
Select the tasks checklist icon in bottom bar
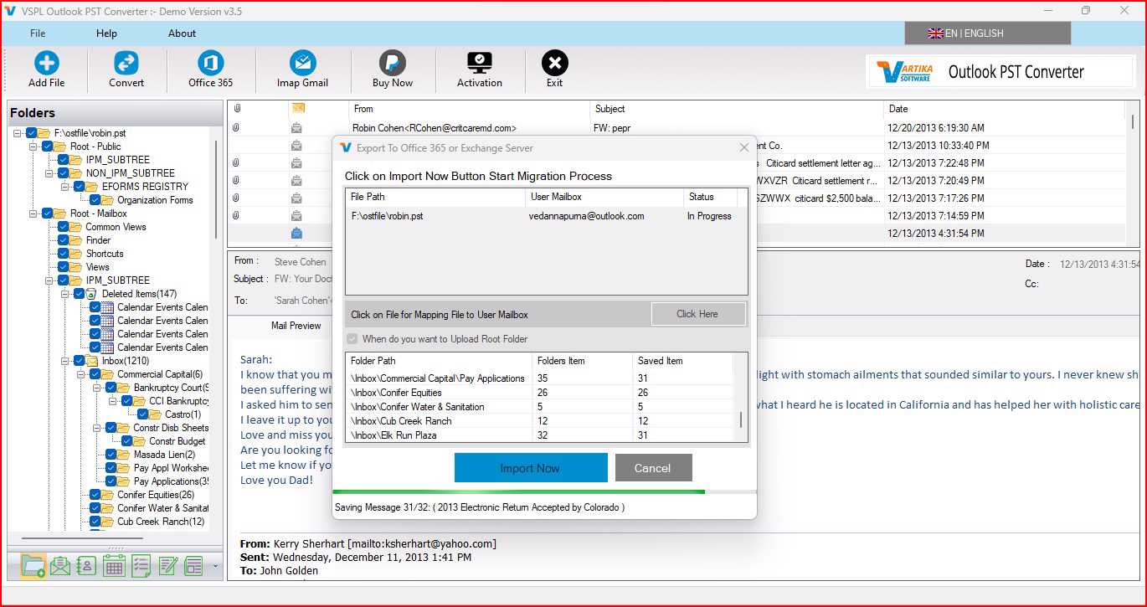[x=141, y=566]
